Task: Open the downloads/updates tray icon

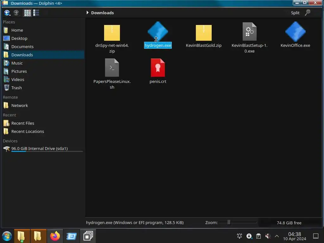Action: point(249,236)
